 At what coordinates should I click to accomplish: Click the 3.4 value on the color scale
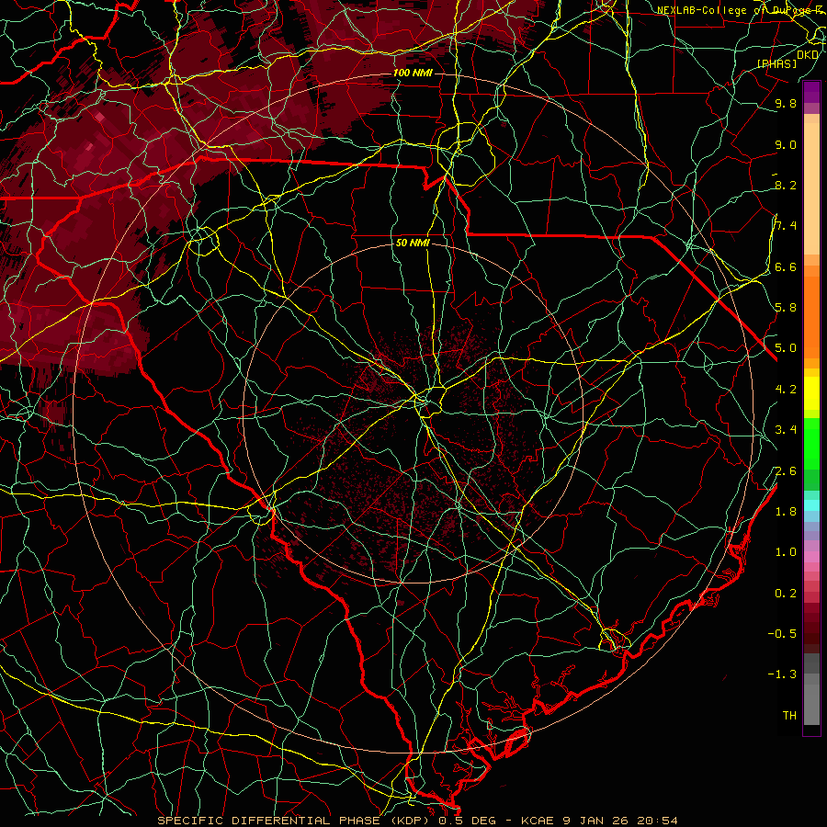coord(786,430)
